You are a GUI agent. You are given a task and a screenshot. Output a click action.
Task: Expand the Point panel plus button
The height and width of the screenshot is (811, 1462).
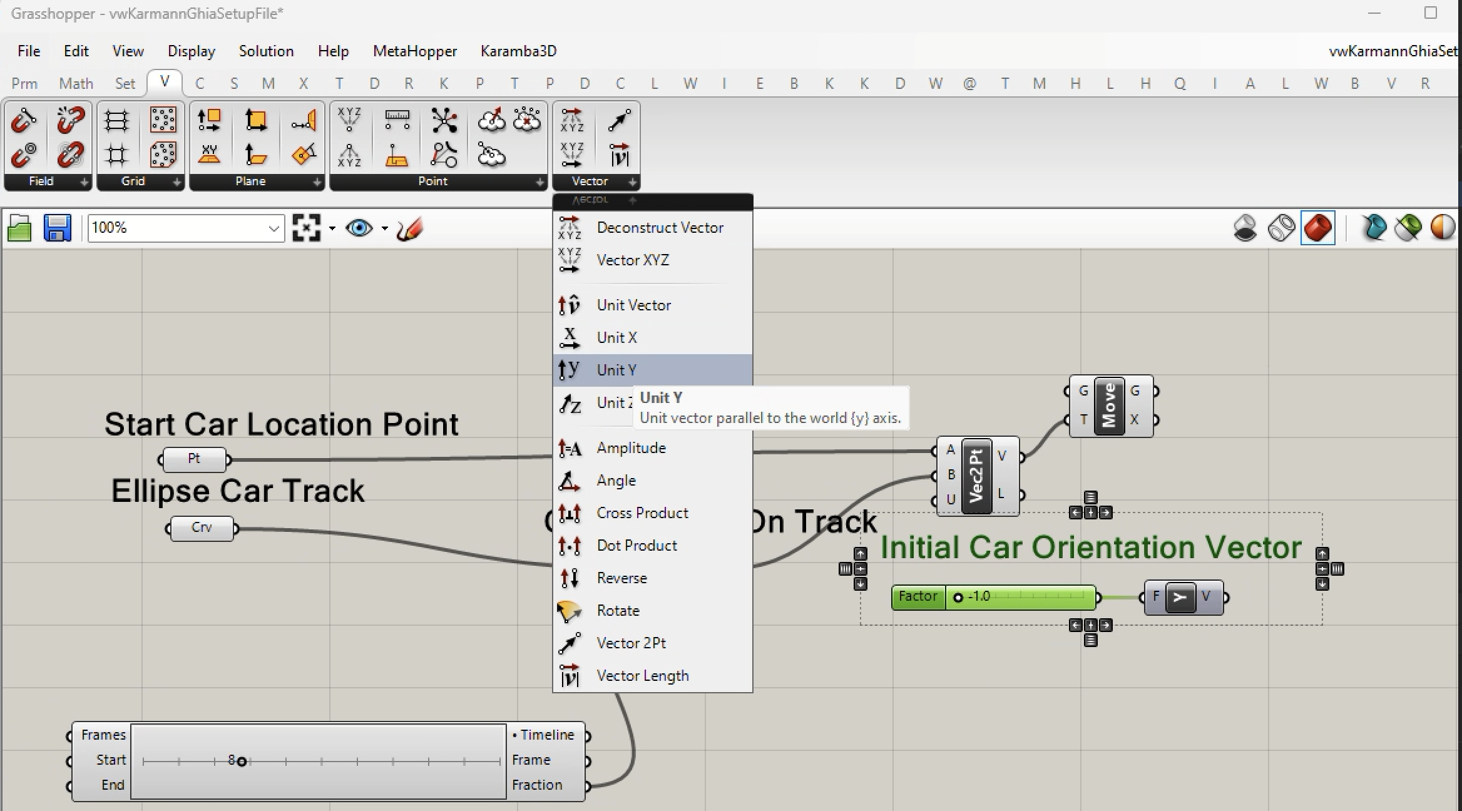click(x=539, y=182)
